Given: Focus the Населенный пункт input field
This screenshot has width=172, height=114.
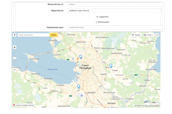Looking at the screenshot, I should click(115, 27).
